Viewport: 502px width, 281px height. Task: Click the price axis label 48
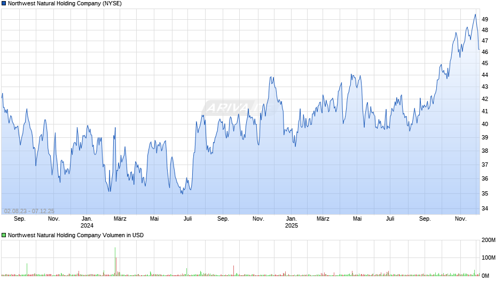[x=485, y=30]
